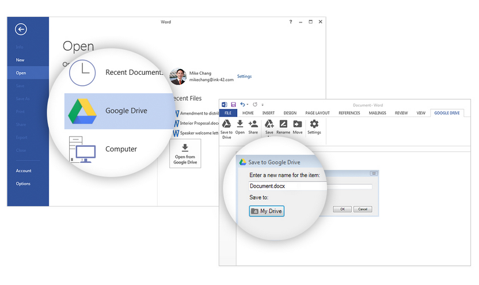Open Settings gear in Google Drive ribbon
This screenshot has width=479, height=285.
[x=314, y=124]
